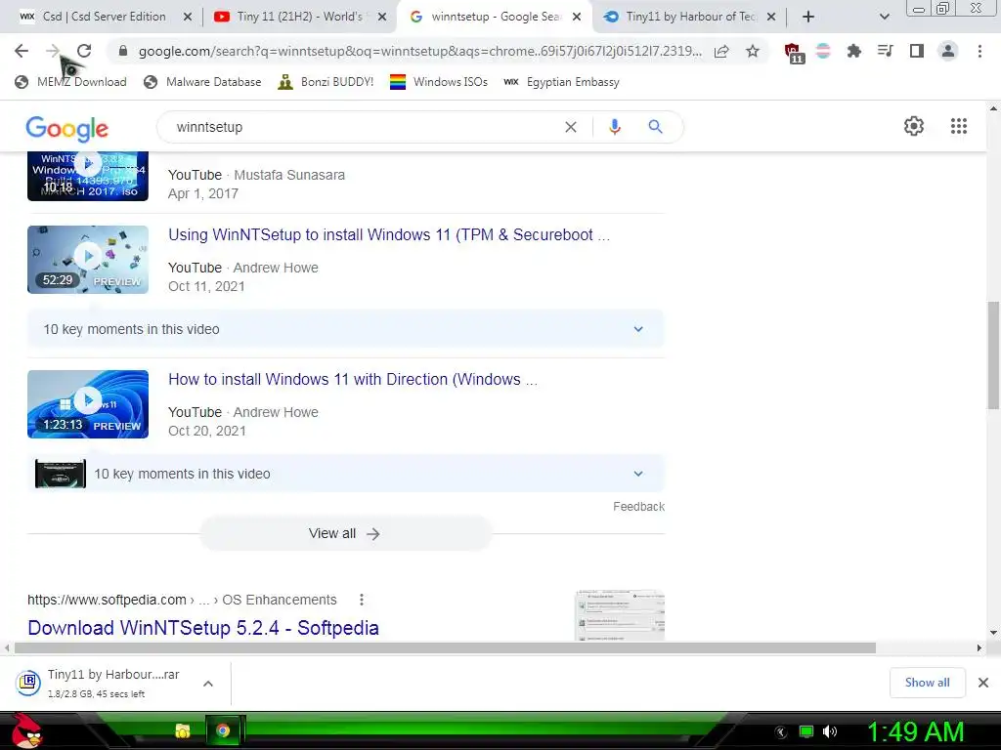Viewport: 1001px width, 750px height.
Task: Open Egyptian Embassy bookmark
Action: coord(561,82)
